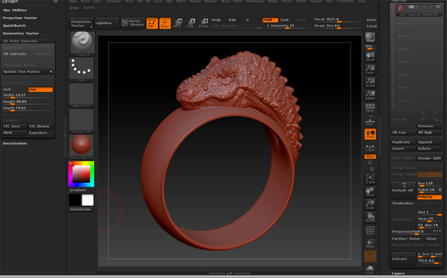Expand the Layers section
This screenshot has width=447, height=278.
398,273
